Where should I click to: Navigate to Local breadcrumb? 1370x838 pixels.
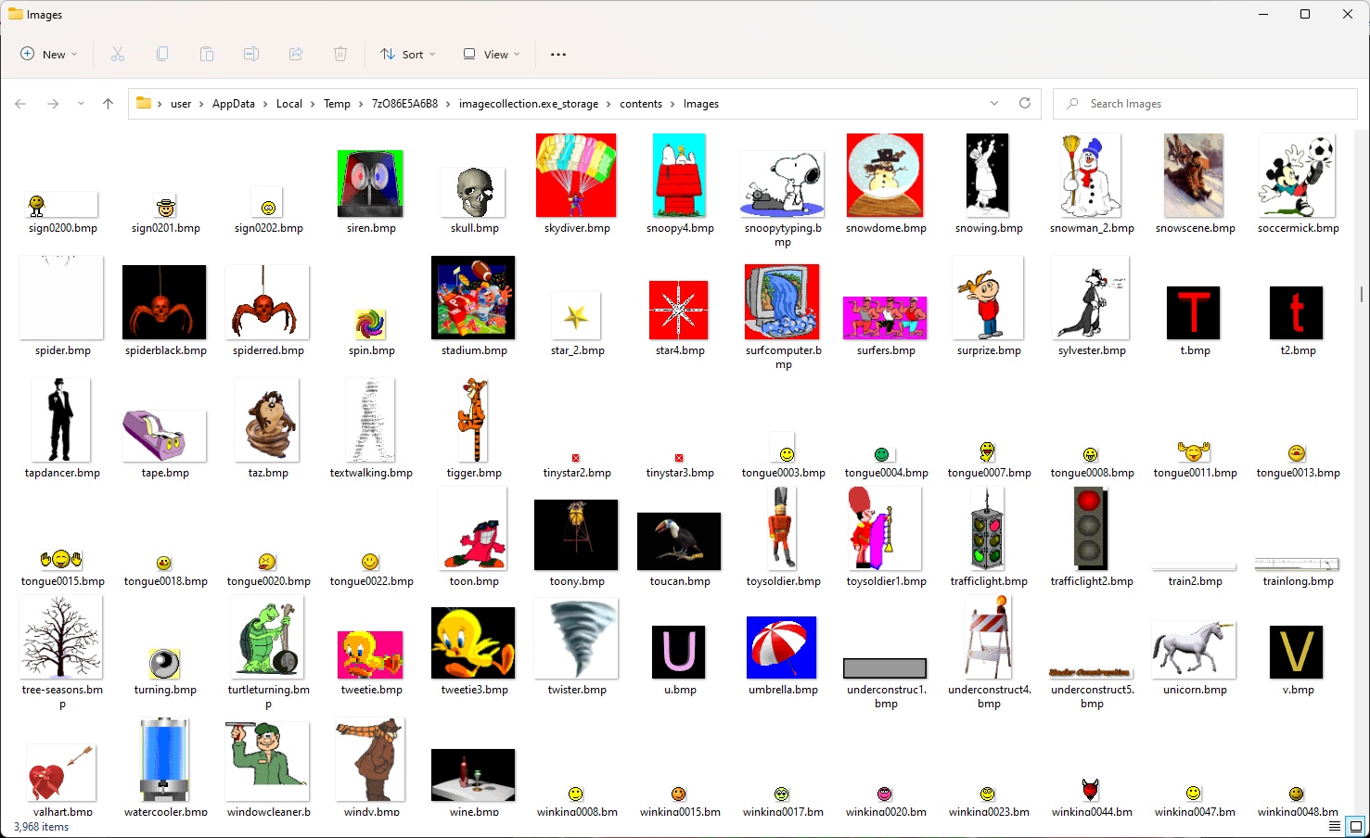(289, 104)
